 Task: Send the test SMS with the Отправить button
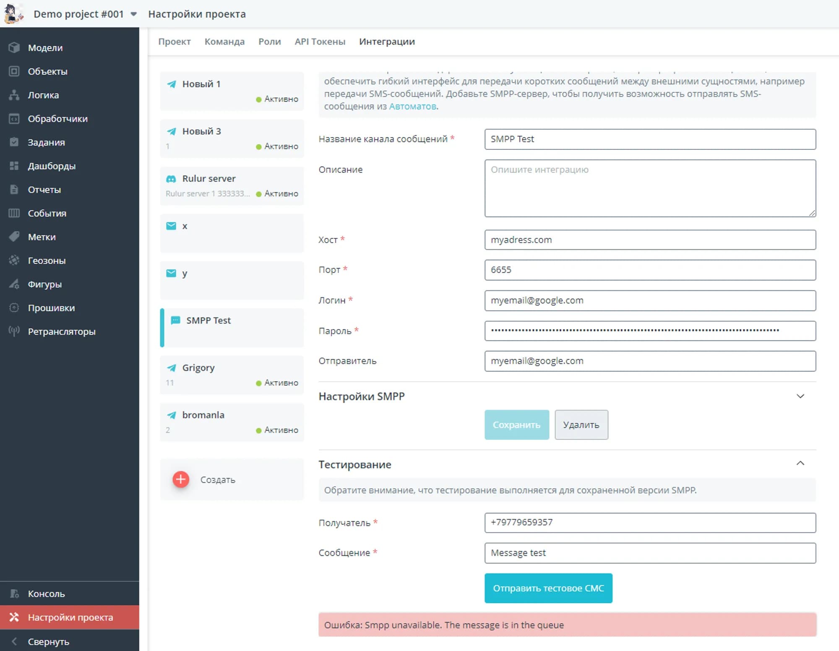548,588
